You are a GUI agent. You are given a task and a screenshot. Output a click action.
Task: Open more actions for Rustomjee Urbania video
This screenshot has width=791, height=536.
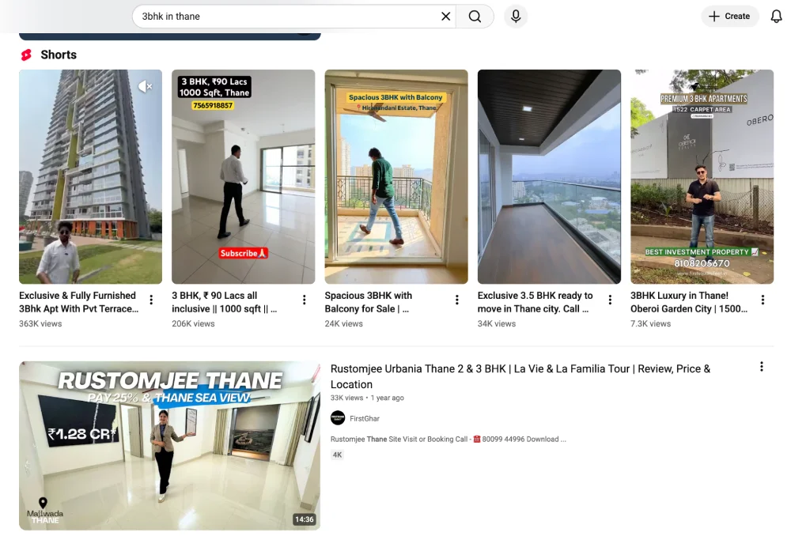click(x=761, y=367)
